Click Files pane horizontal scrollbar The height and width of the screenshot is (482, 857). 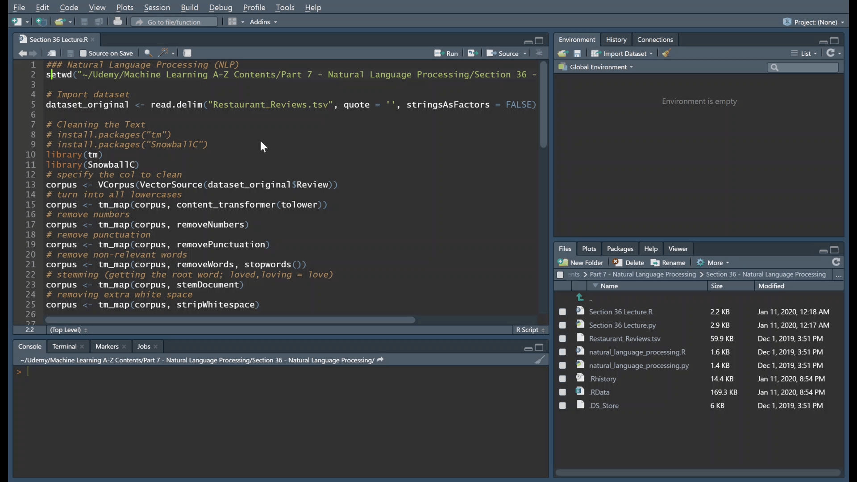click(698, 473)
